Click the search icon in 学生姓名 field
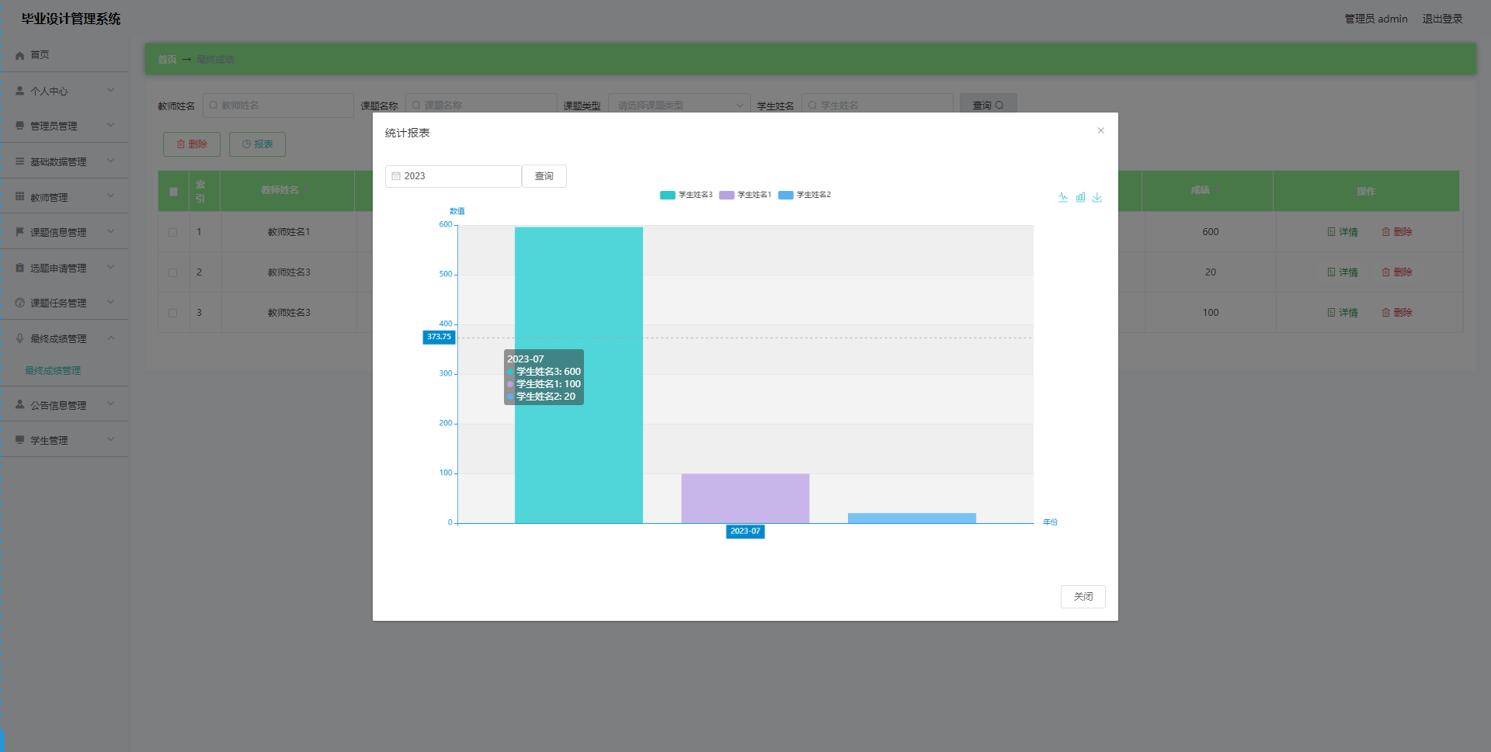Viewport: 1491px width, 752px height. [812, 106]
